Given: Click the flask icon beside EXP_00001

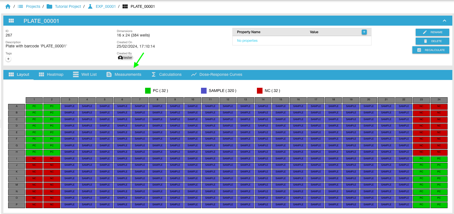Looking at the screenshot, I should pyautogui.click(x=90, y=6).
